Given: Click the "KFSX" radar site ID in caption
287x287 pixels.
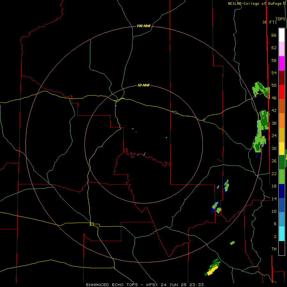Looking at the screenshot, I should 153,285.
